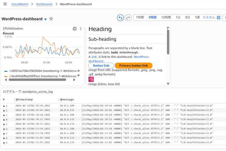Screen dimensions: 226x151
Task: Expand log row 3
Action: pyautogui.click(x=4, y=115)
